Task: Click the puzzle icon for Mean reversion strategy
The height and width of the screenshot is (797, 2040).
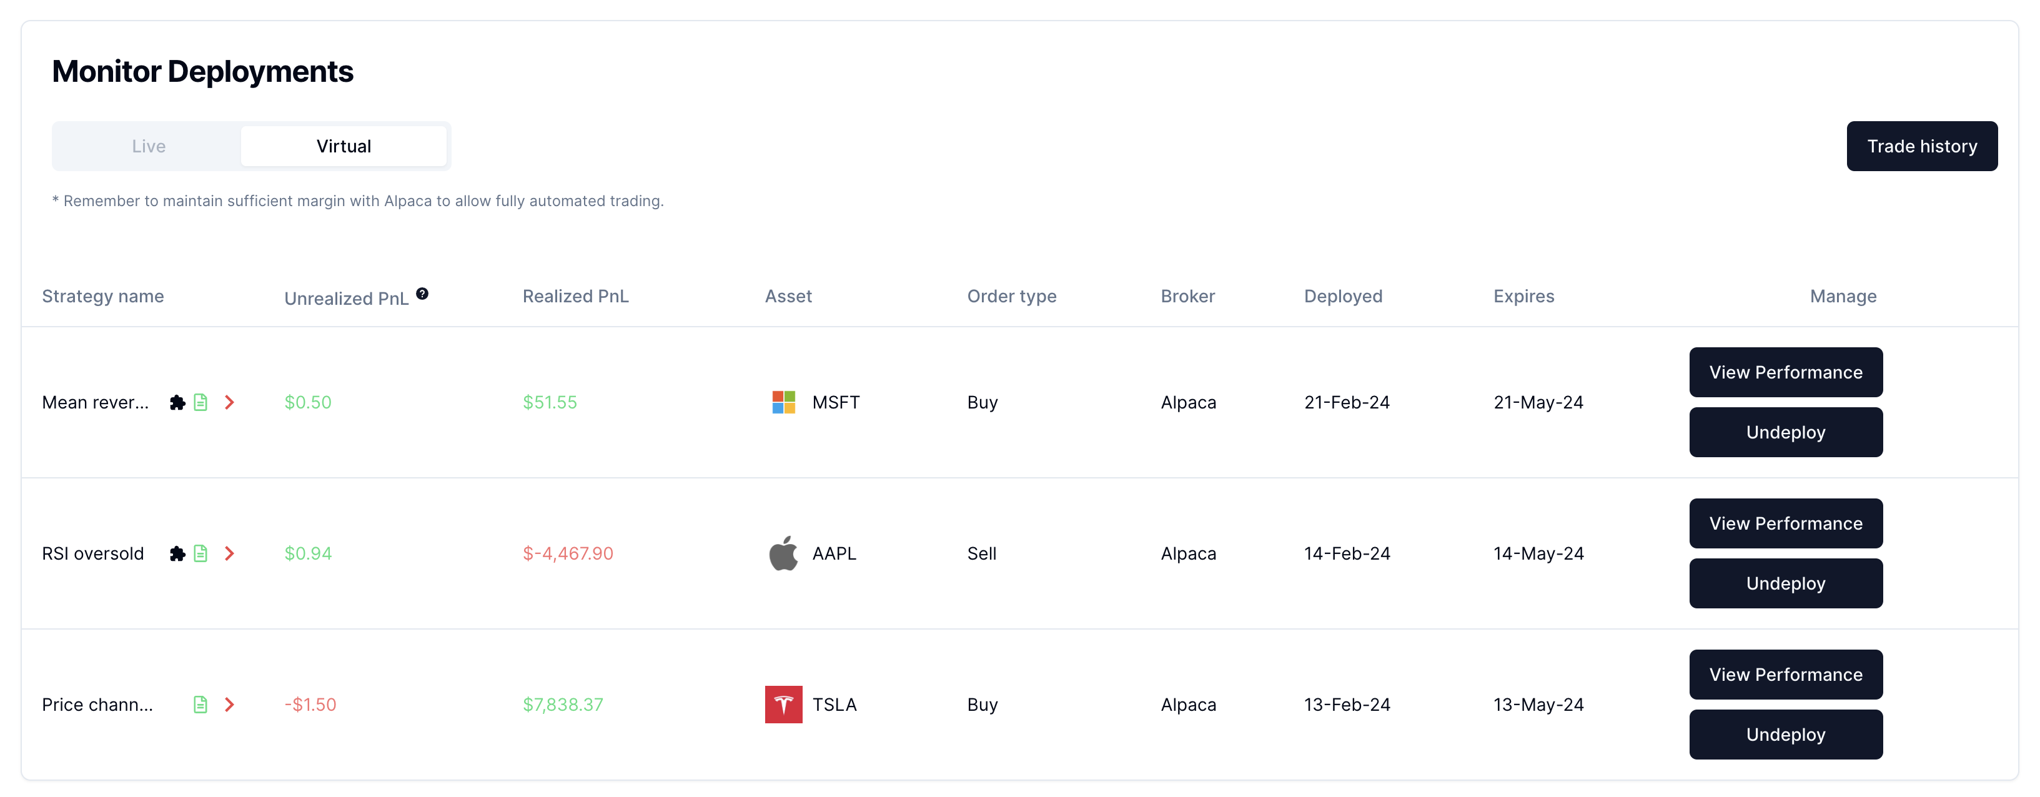Action: pos(177,402)
